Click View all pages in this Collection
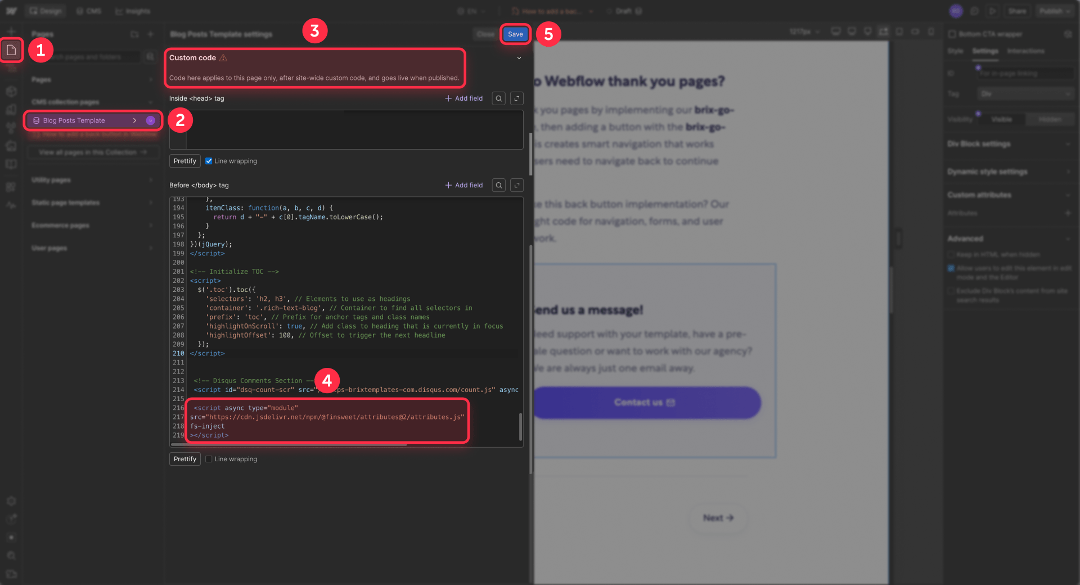The height and width of the screenshot is (585, 1080). 93,152
